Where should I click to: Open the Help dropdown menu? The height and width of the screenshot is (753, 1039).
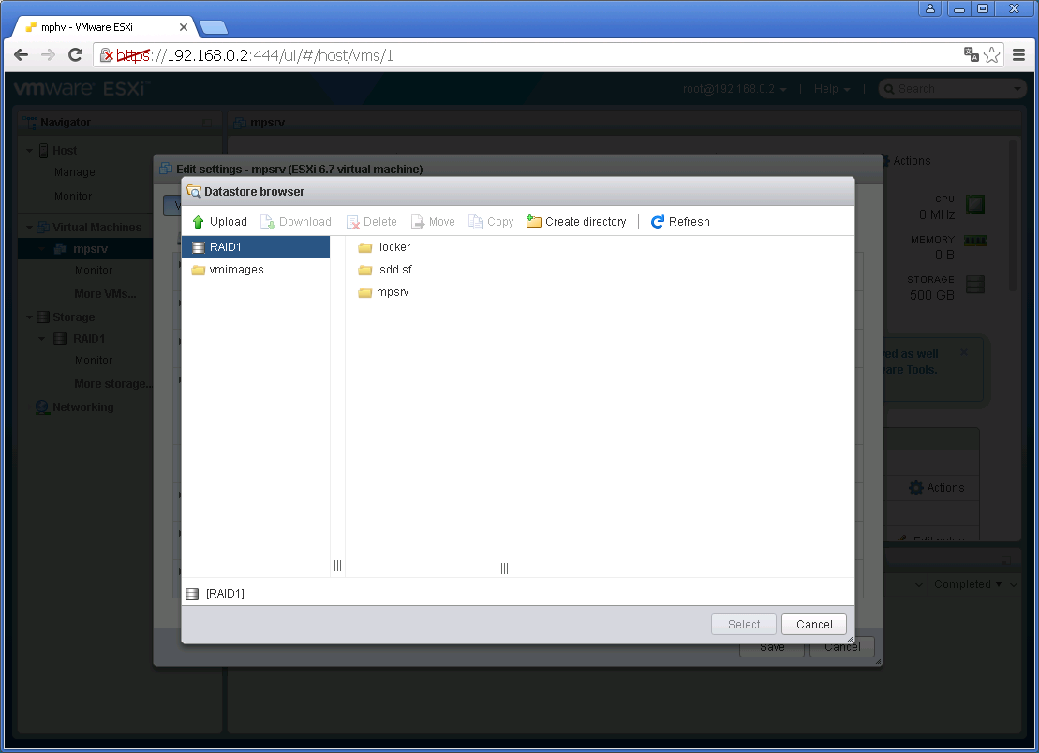[832, 89]
